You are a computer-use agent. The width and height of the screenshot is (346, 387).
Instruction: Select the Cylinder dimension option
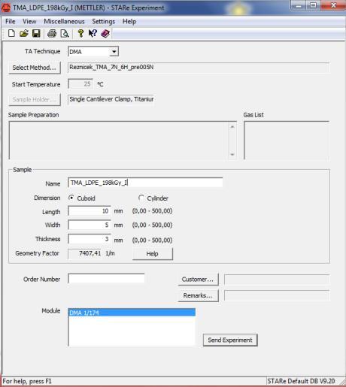[141, 198]
